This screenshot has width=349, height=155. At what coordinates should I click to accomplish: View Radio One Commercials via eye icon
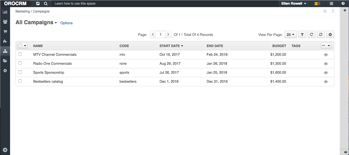tap(326, 64)
